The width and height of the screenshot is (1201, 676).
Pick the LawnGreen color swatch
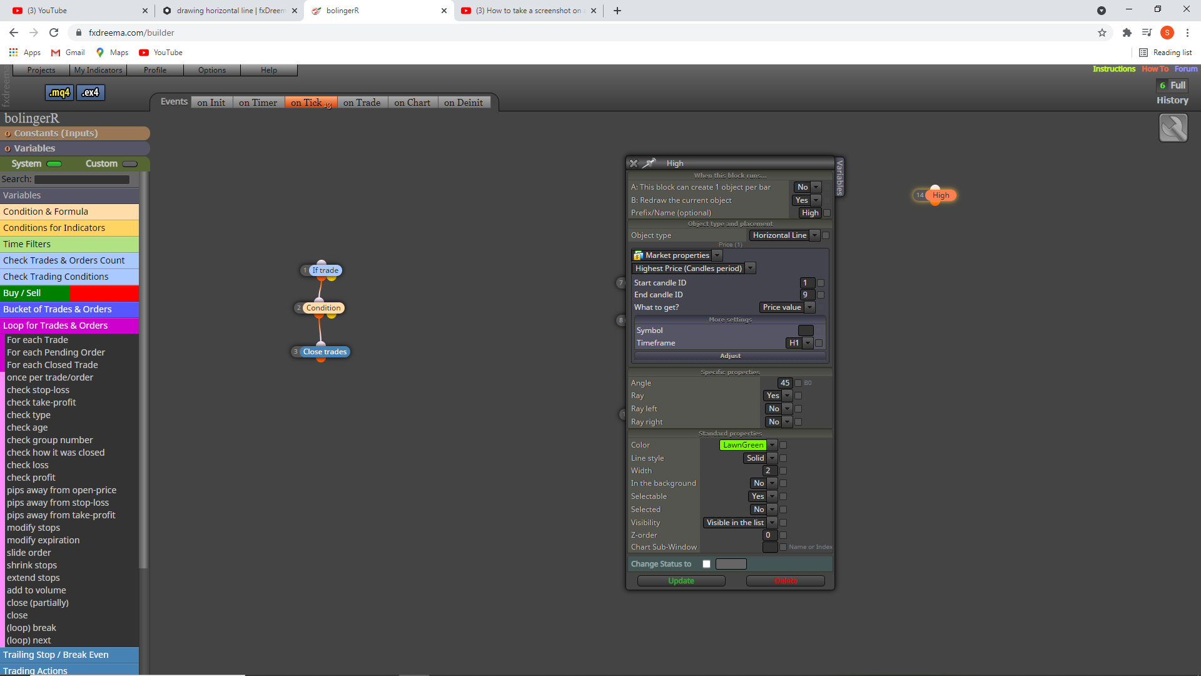(743, 445)
